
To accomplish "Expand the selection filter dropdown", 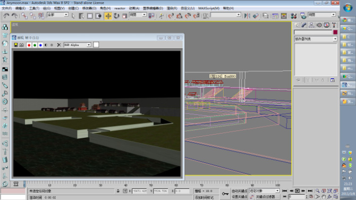I will pos(57,15).
